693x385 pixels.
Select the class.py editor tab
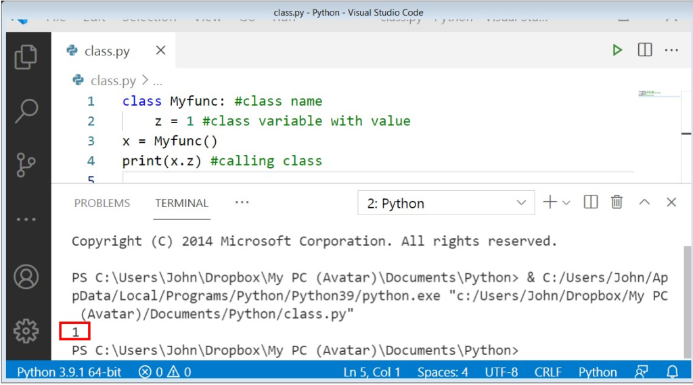tap(114, 50)
